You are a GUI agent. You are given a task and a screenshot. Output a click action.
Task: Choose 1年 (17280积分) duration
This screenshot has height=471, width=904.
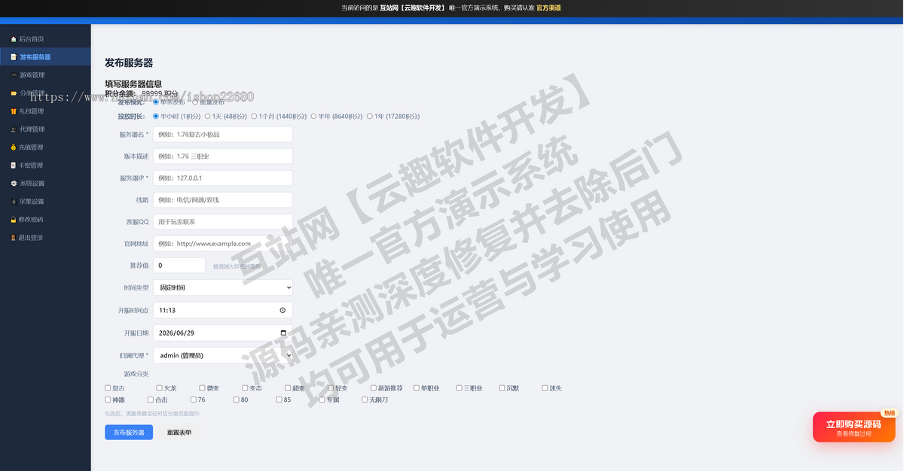[369, 117]
